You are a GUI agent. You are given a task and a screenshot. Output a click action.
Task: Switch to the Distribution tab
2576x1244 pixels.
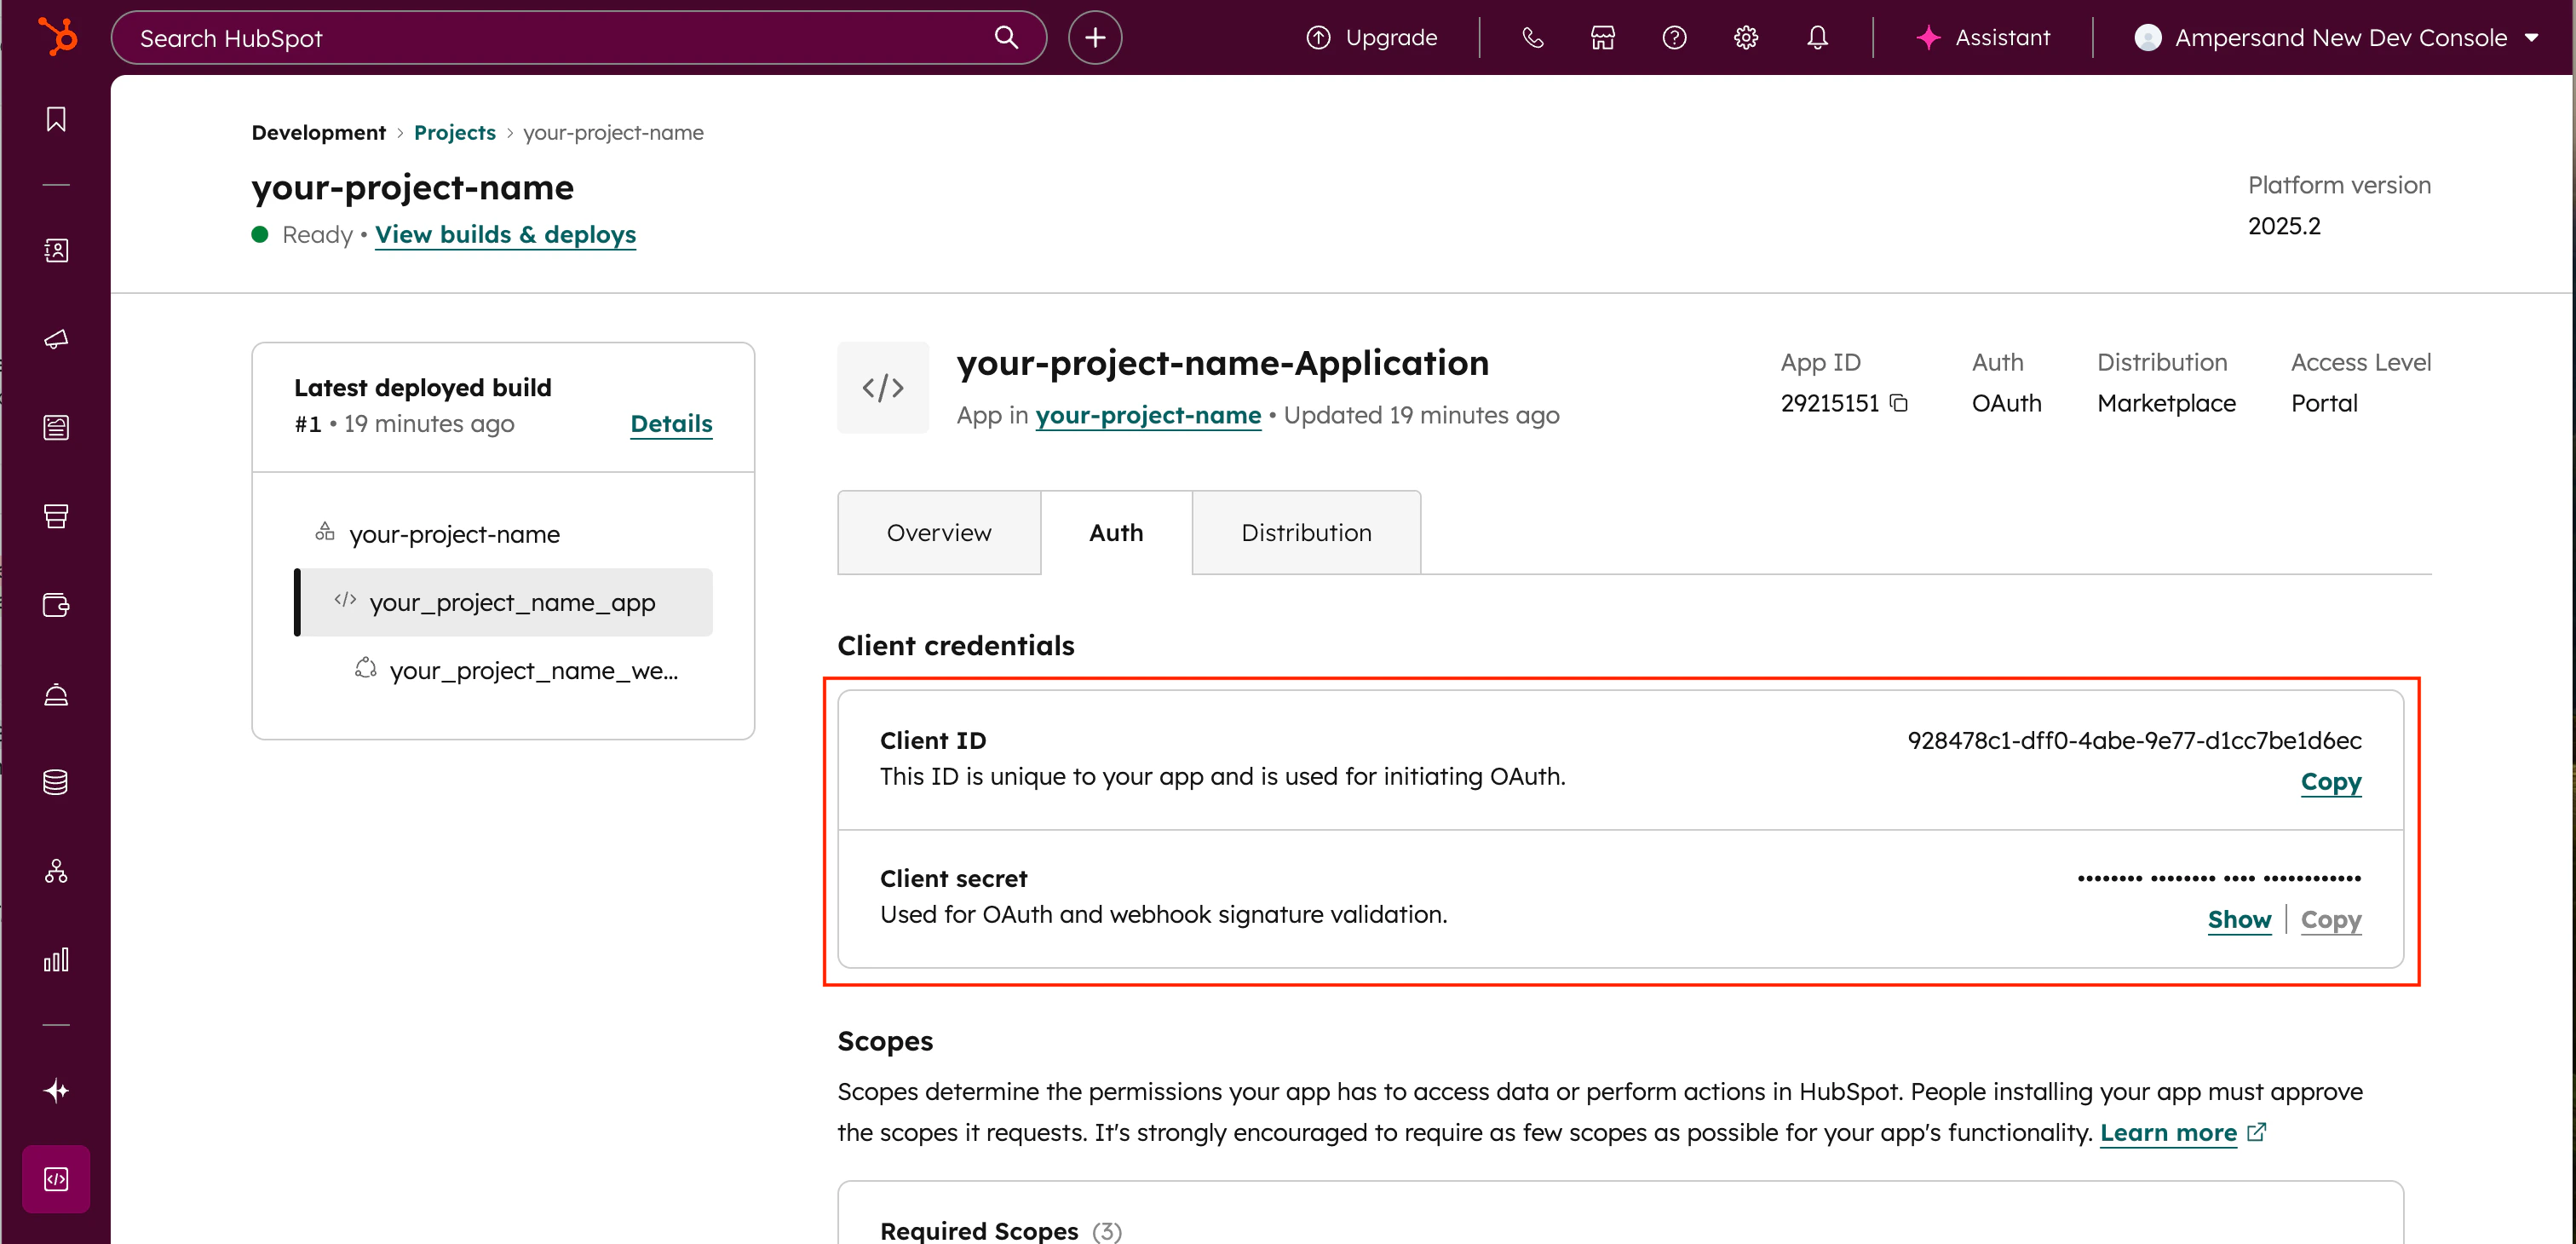(x=1305, y=533)
